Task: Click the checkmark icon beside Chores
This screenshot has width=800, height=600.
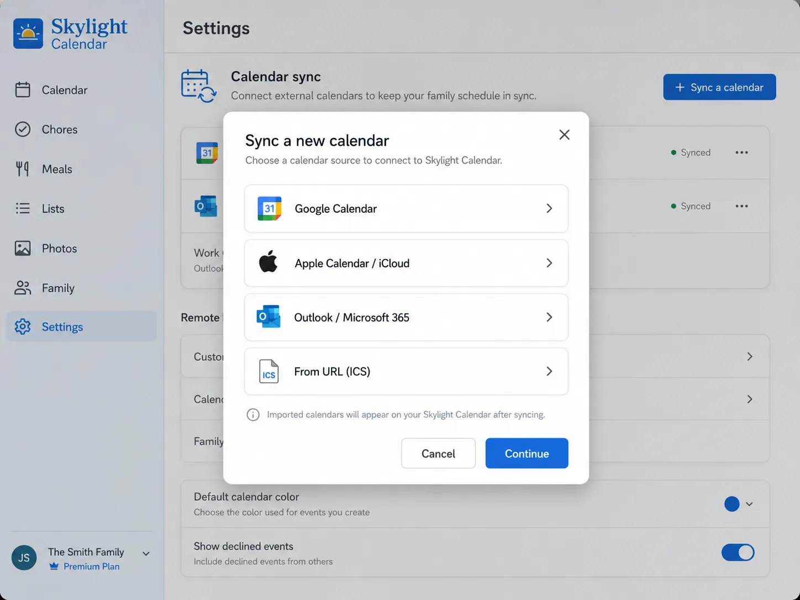Action: point(23,129)
